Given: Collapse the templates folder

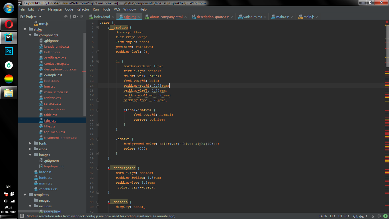Looking at the screenshot, I should tap(25, 195).
